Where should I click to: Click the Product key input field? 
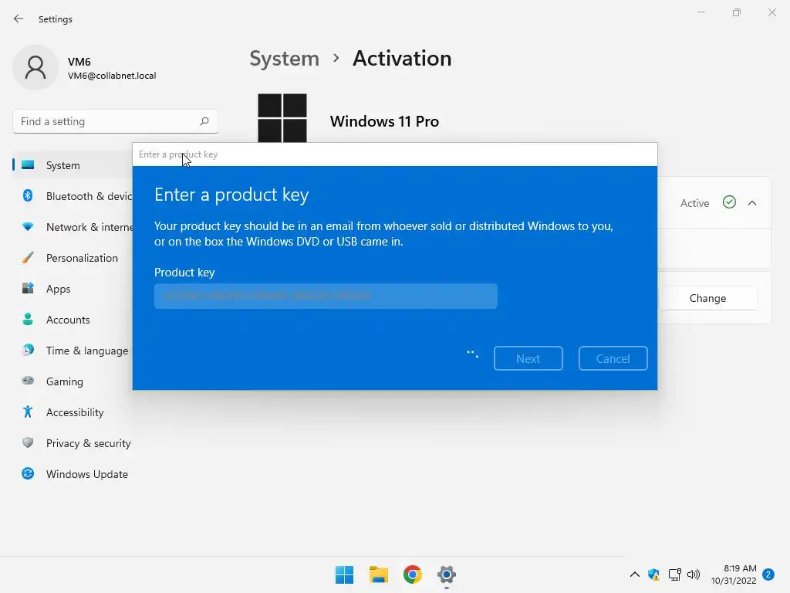point(326,296)
